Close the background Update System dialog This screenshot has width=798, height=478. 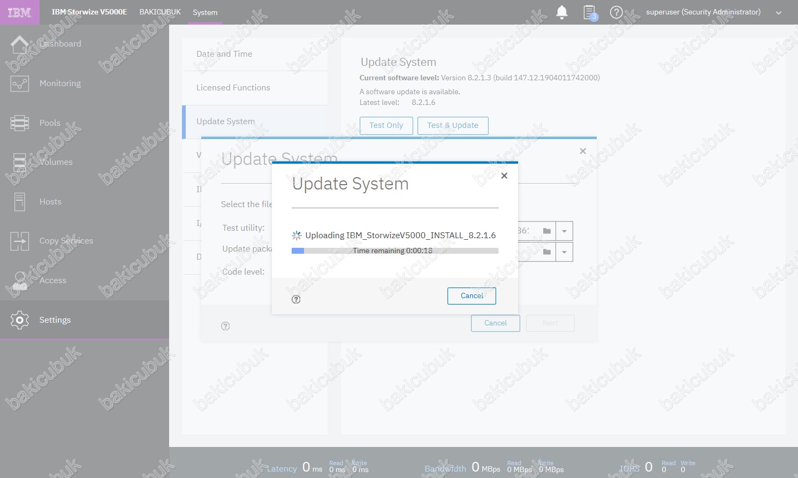click(583, 151)
